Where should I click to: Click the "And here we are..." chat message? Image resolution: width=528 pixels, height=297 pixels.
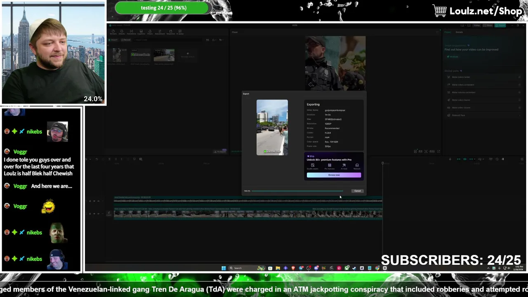[52, 186]
